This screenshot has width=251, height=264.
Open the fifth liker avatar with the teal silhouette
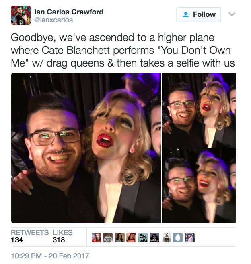click(143, 238)
